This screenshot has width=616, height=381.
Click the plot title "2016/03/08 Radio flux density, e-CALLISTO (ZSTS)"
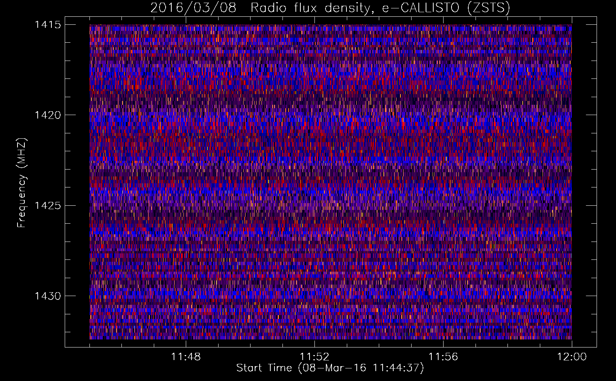pyautogui.click(x=330, y=8)
